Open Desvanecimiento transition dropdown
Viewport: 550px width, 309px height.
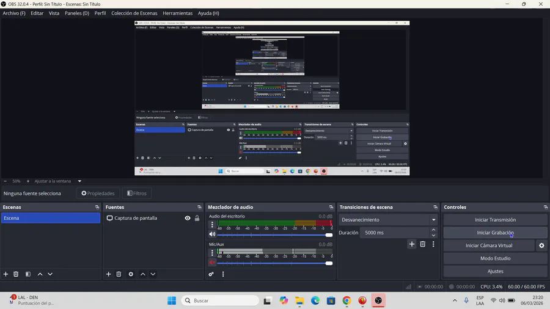pyautogui.click(x=388, y=220)
